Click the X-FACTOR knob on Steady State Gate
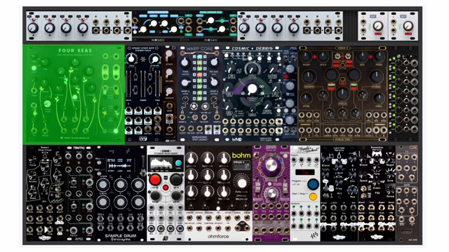The image size is (449, 252). coord(155,59)
